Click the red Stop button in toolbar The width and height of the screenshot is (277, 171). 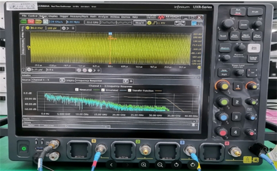[x=31, y=22]
